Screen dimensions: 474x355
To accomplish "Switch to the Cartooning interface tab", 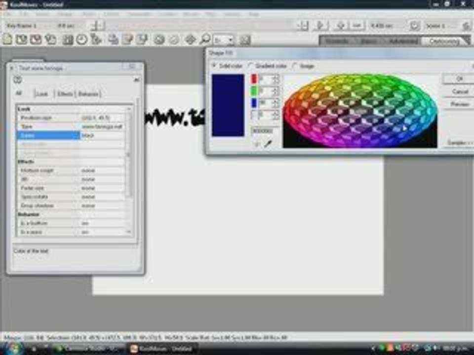I will click(x=445, y=41).
